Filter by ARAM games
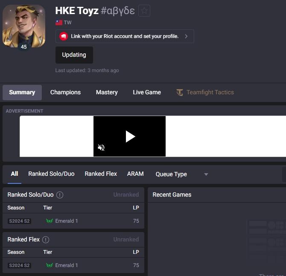This screenshot has height=276, width=286. coord(135,174)
